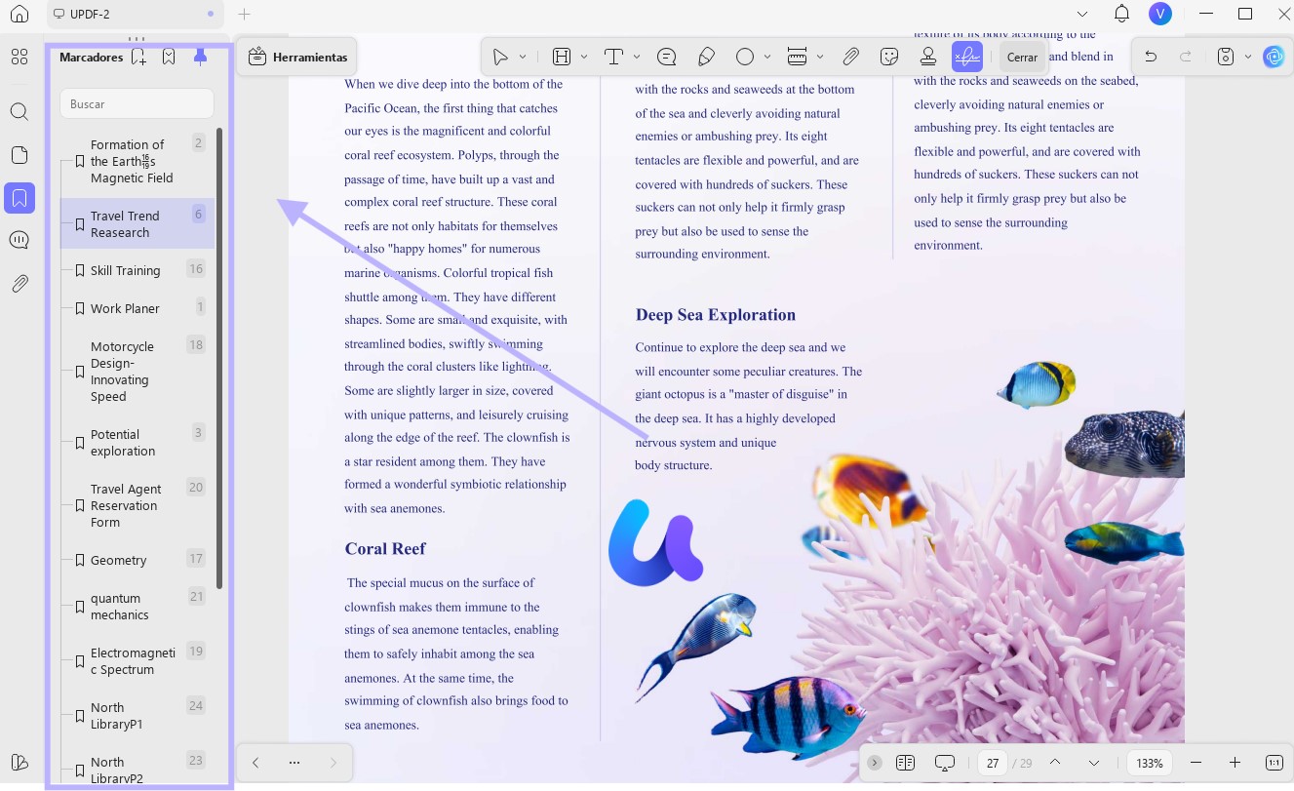This screenshot has width=1294, height=791.
Task: Open Motorcycle Design-Innovating Speed bookmark
Action: coord(137,372)
